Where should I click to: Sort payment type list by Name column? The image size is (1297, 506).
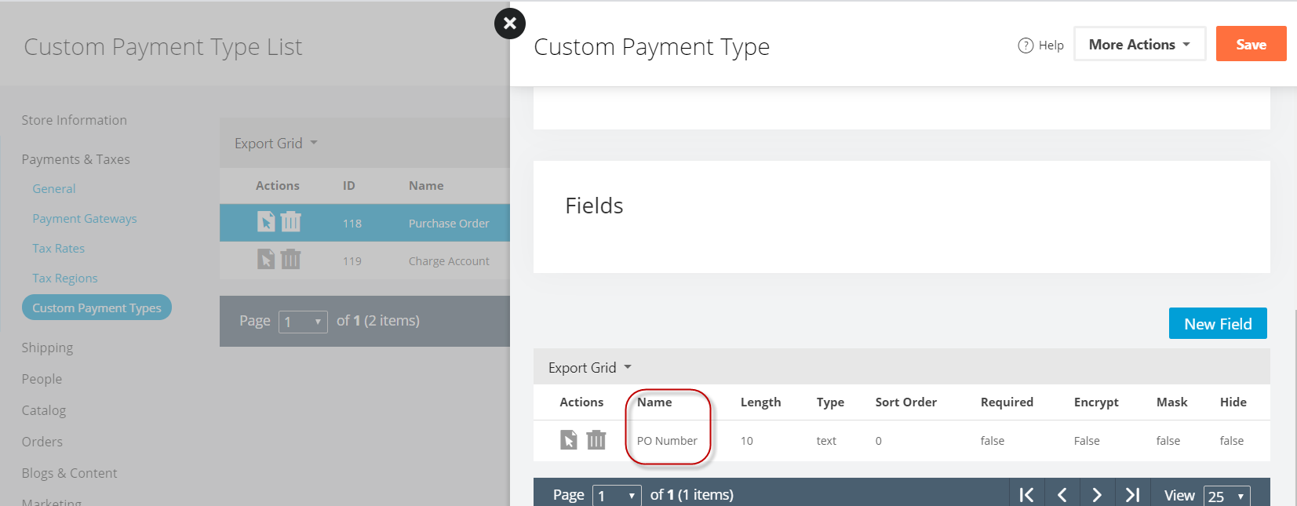[x=426, y=186]
